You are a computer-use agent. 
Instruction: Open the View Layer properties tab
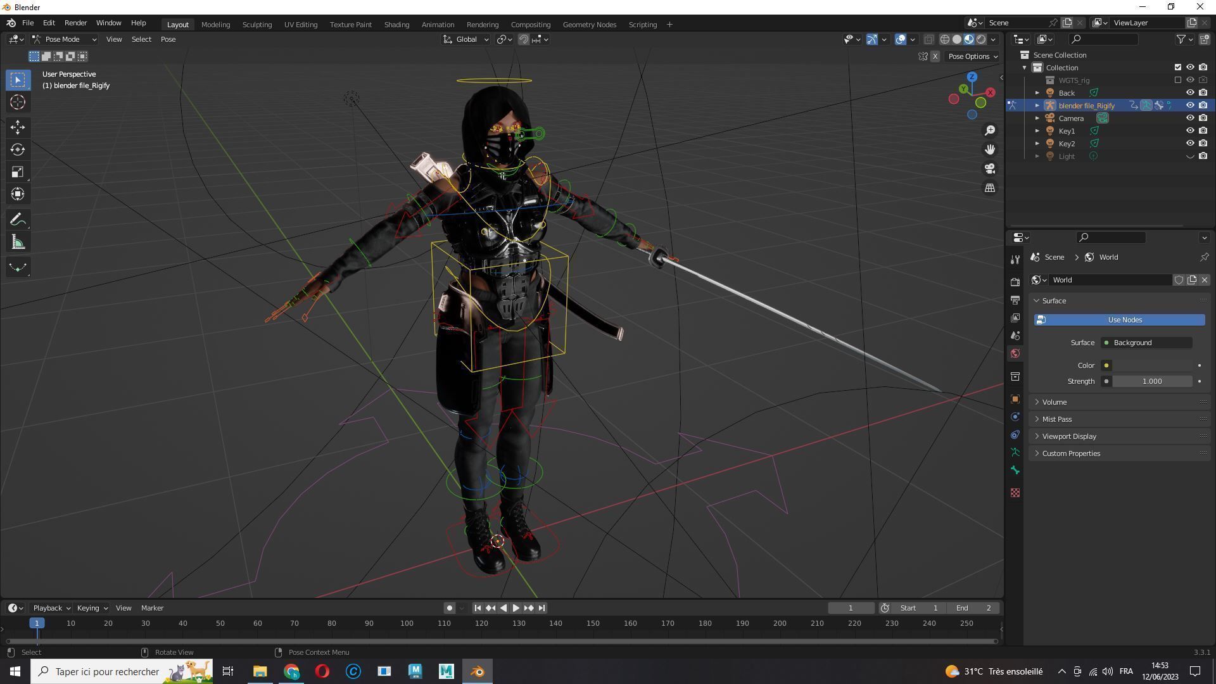1015,317
